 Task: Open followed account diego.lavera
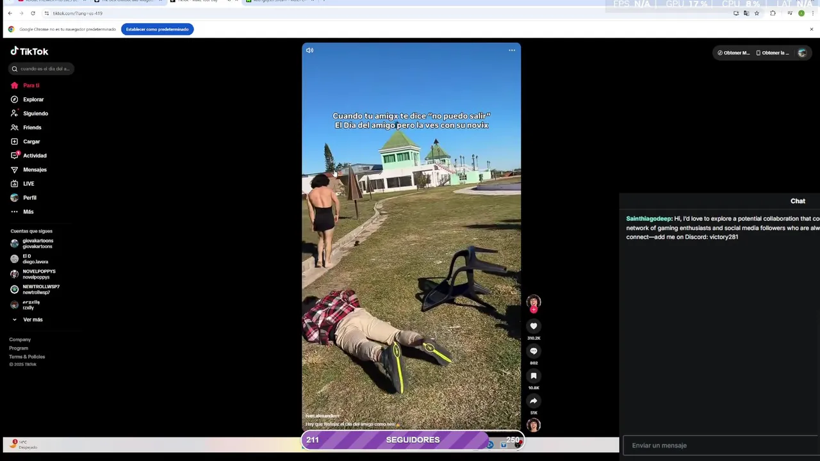click(29, 259)
